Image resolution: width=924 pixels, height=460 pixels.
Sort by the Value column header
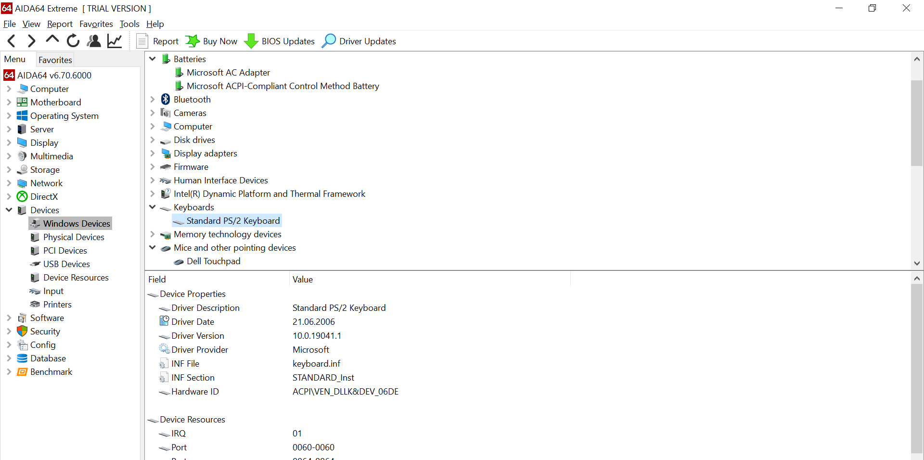pyautogui.click(x=430, y=280)
